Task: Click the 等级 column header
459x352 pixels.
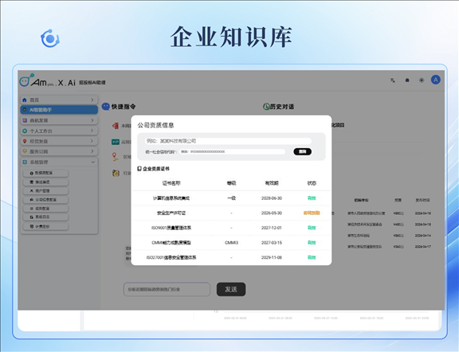Action: click(x=232, y=183)
